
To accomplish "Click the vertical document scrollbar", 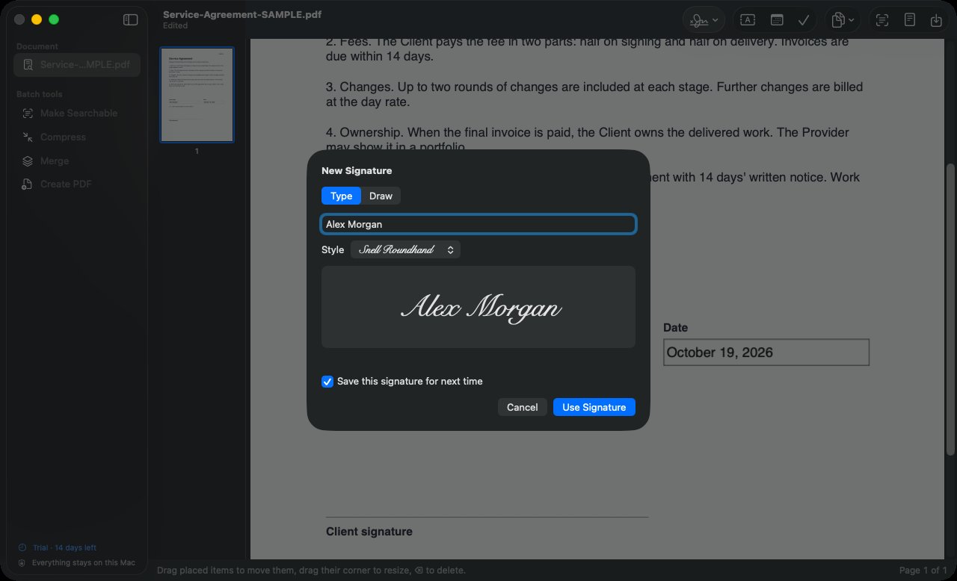I will pyautogui.click(x=950, y=310).
